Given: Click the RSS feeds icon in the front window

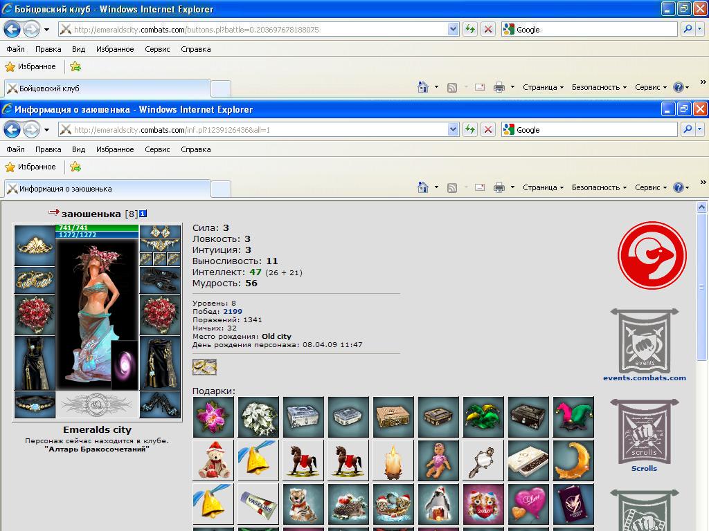Looking at the screenshot, I should [x=451, y=188].
